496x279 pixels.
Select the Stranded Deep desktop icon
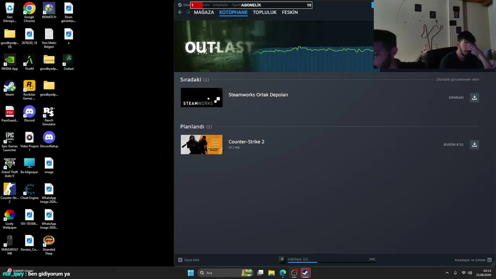[x=49, y=245]
